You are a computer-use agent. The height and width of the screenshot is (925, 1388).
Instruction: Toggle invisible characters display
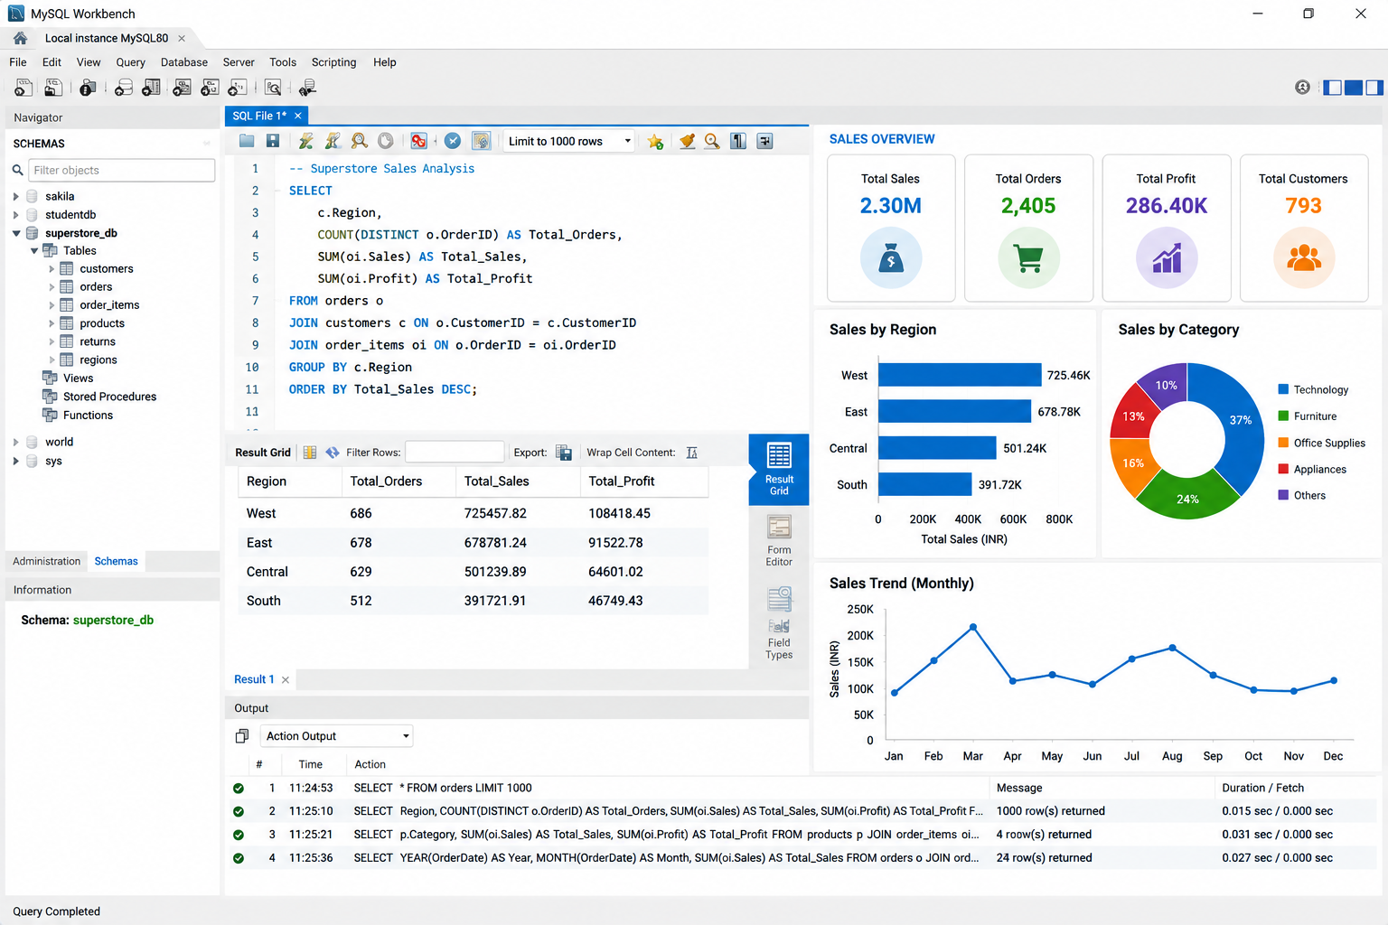(x=738, y=141)
